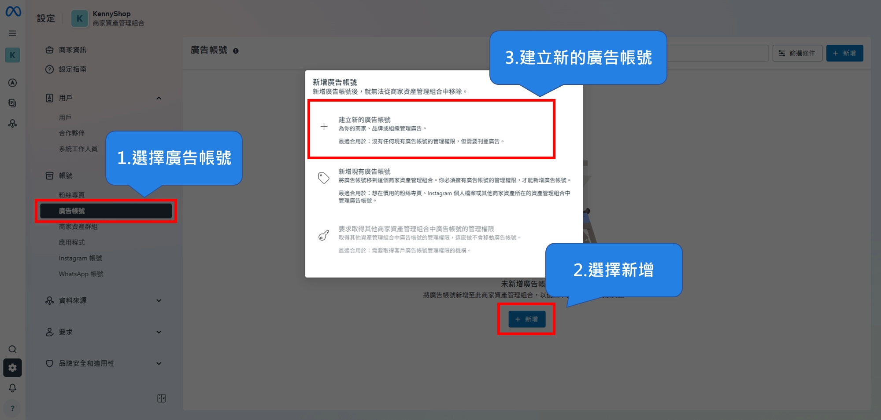Viewport: 881px width, 420px height.
Task: Click the blue 新增 button at top right
Action: tap(844, 53)
